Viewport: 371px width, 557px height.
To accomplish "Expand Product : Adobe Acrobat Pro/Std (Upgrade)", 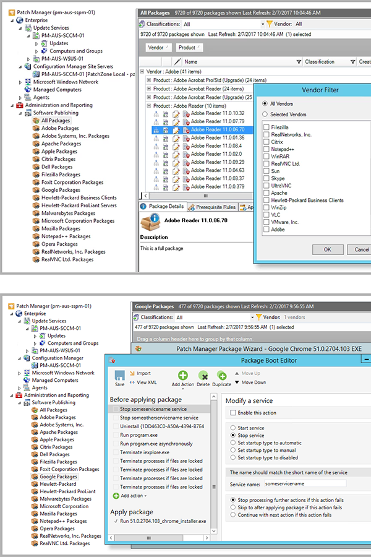I will pos(149,80).
